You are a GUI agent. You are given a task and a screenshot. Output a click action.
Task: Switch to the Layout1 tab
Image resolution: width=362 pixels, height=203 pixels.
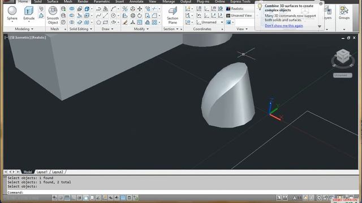coord(42,172)
